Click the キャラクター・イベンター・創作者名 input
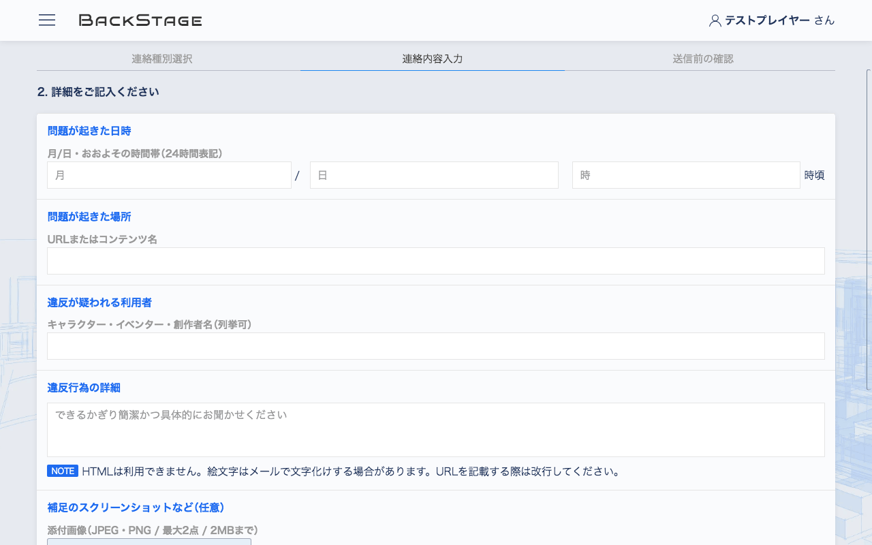This screenshot has width=872, height=545. pos(436,346)
